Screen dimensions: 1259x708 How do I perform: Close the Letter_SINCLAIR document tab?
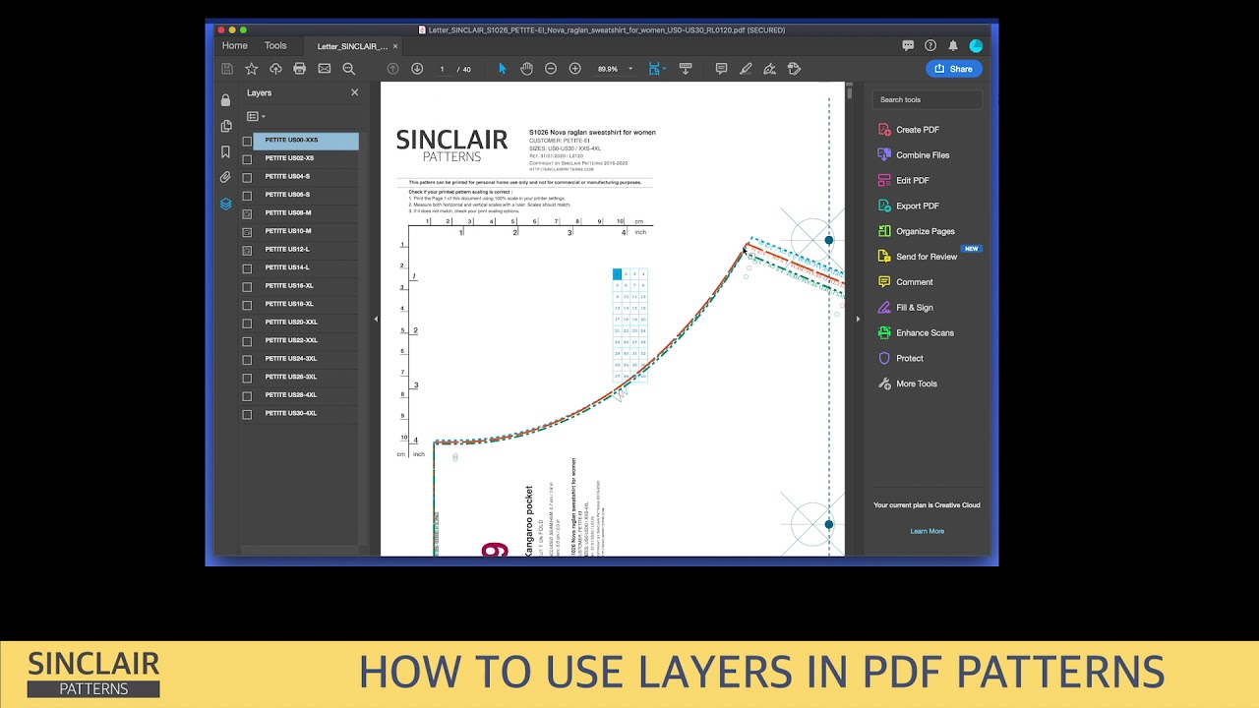pyautogui.click(x=395, y=46)
